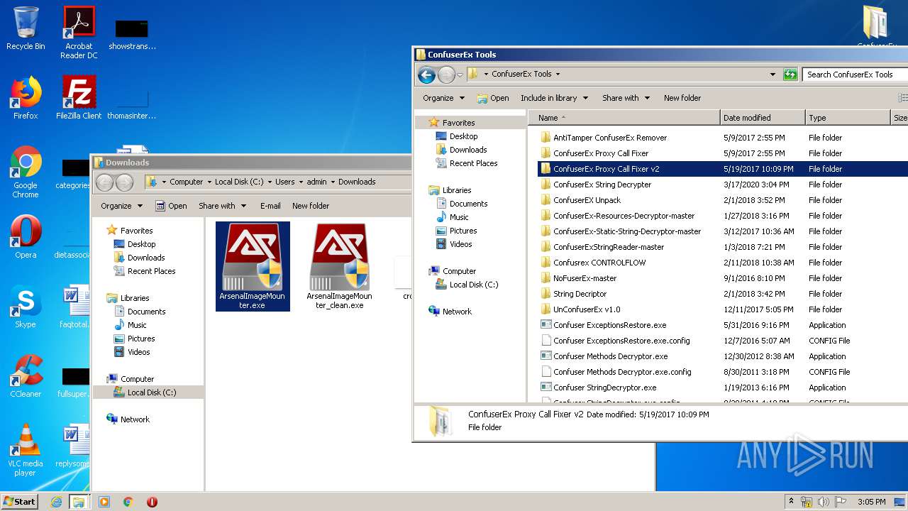Viewport: 908px width, 511px height.
Task: Select the ConfuserEX Unpack folder
Action: point(580,200)
